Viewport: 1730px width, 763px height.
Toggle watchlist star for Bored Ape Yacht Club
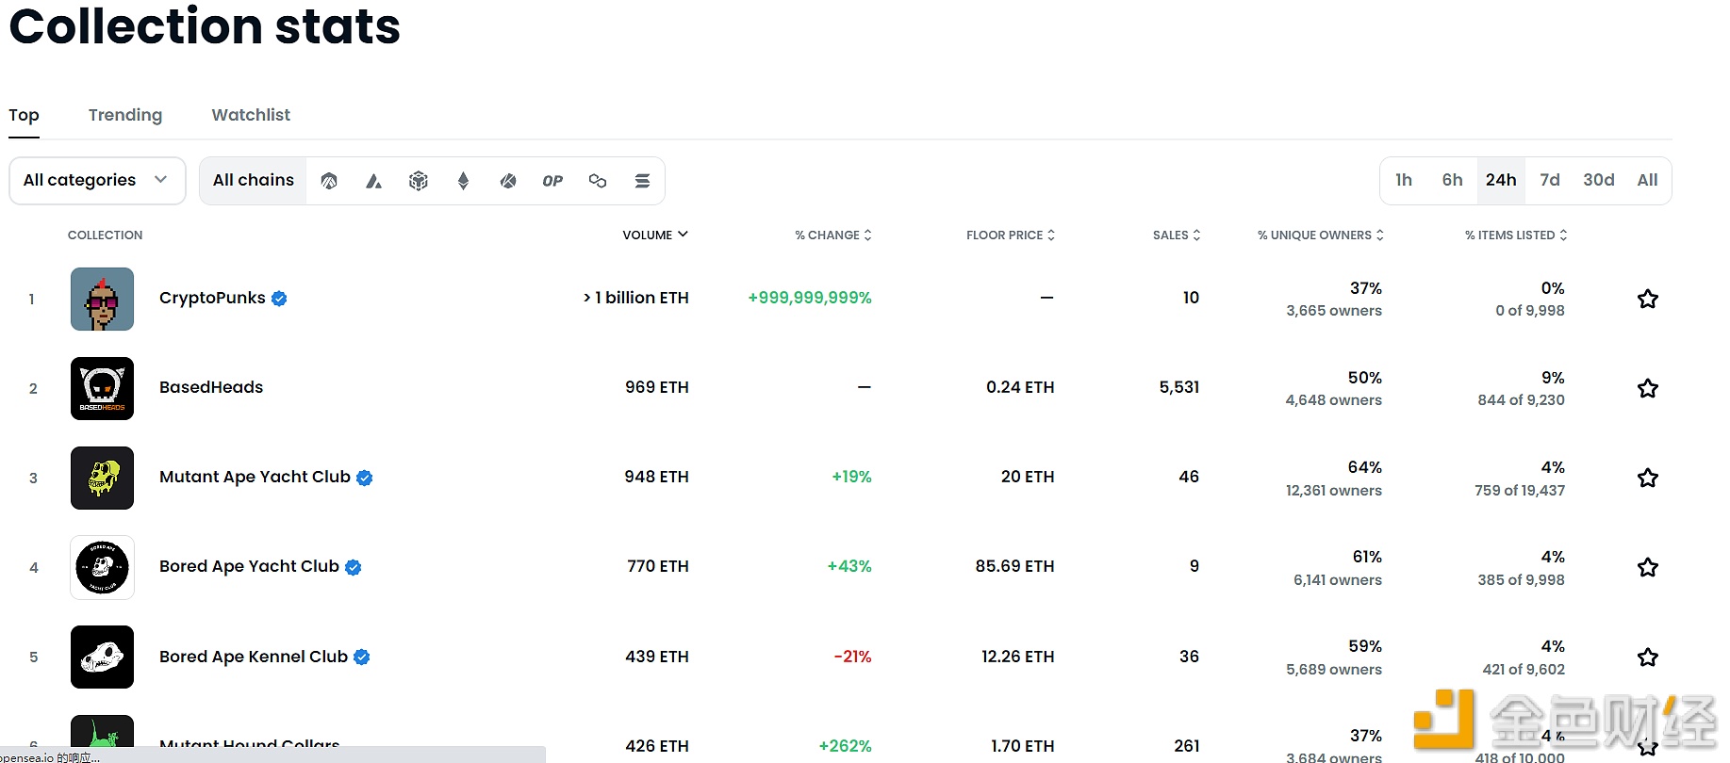coord(1648,567)
